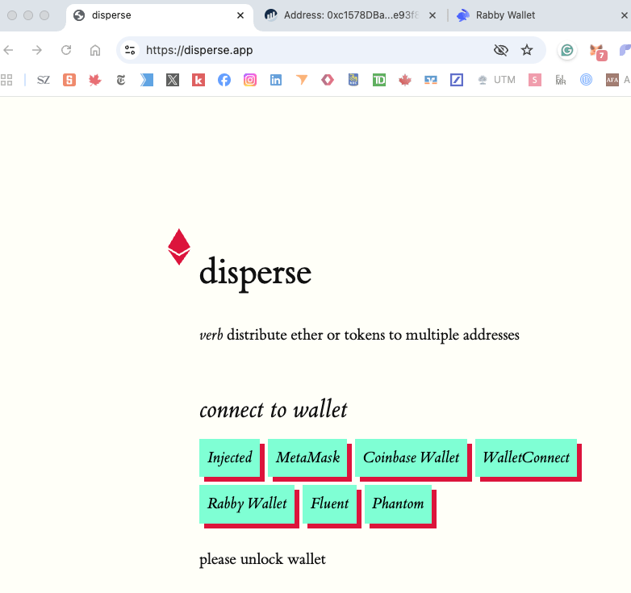Click the 'please unlock wallet' message
This screenshot has height=593, width=631.
(x=262, y=559)
